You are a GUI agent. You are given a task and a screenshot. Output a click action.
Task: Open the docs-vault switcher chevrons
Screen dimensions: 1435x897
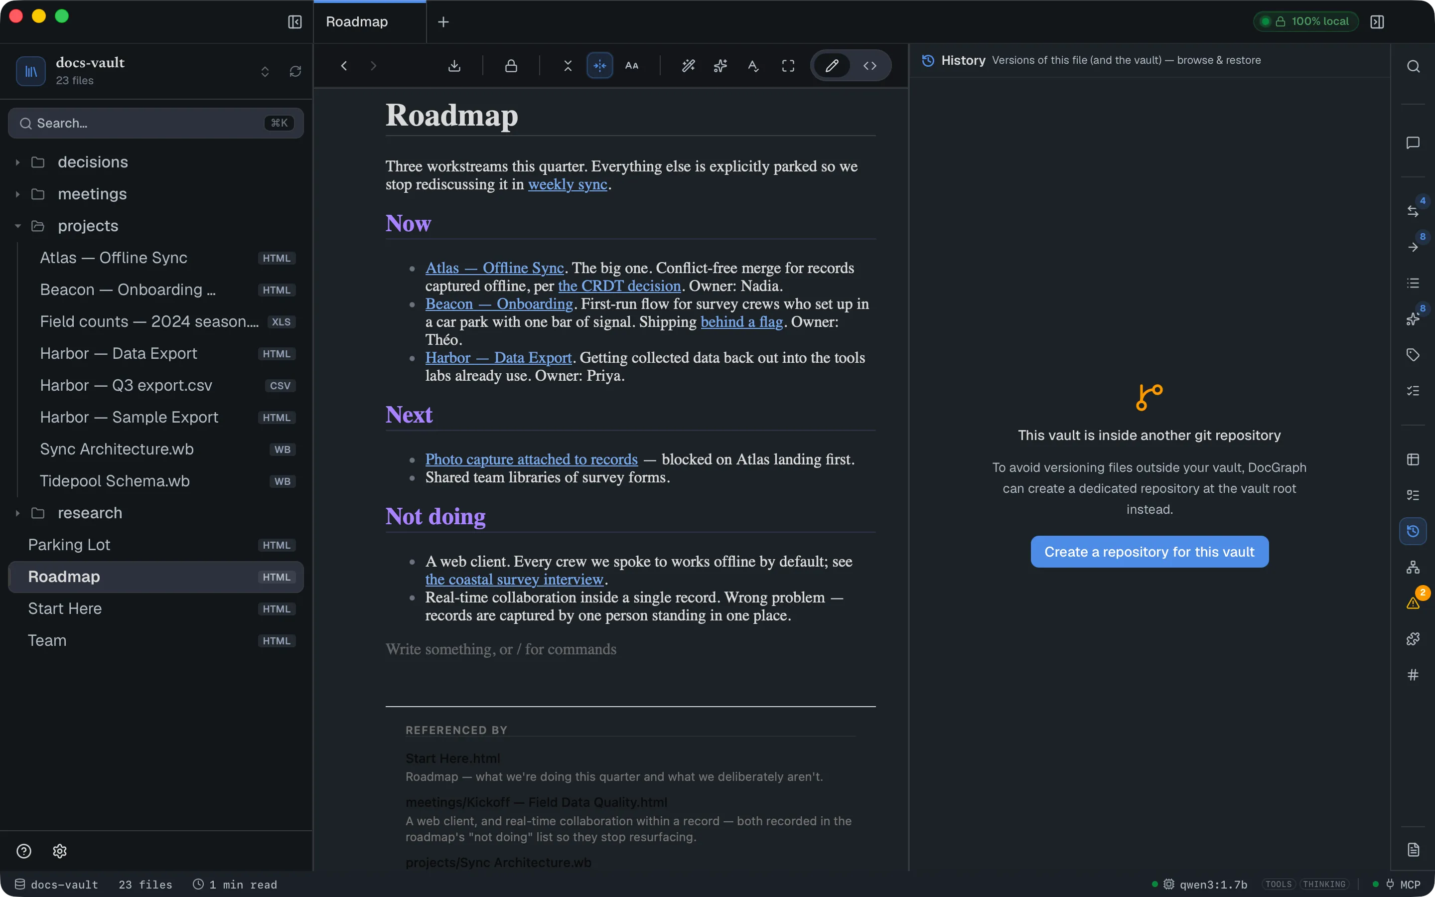(x=265, y=71)
